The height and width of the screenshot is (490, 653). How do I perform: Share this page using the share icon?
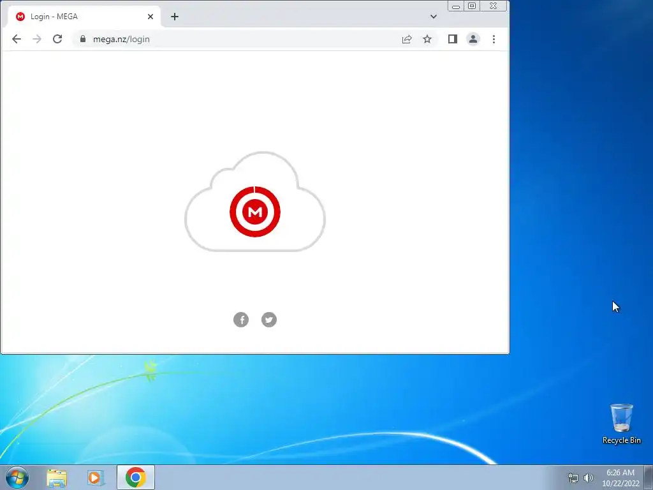coord(407,39)
